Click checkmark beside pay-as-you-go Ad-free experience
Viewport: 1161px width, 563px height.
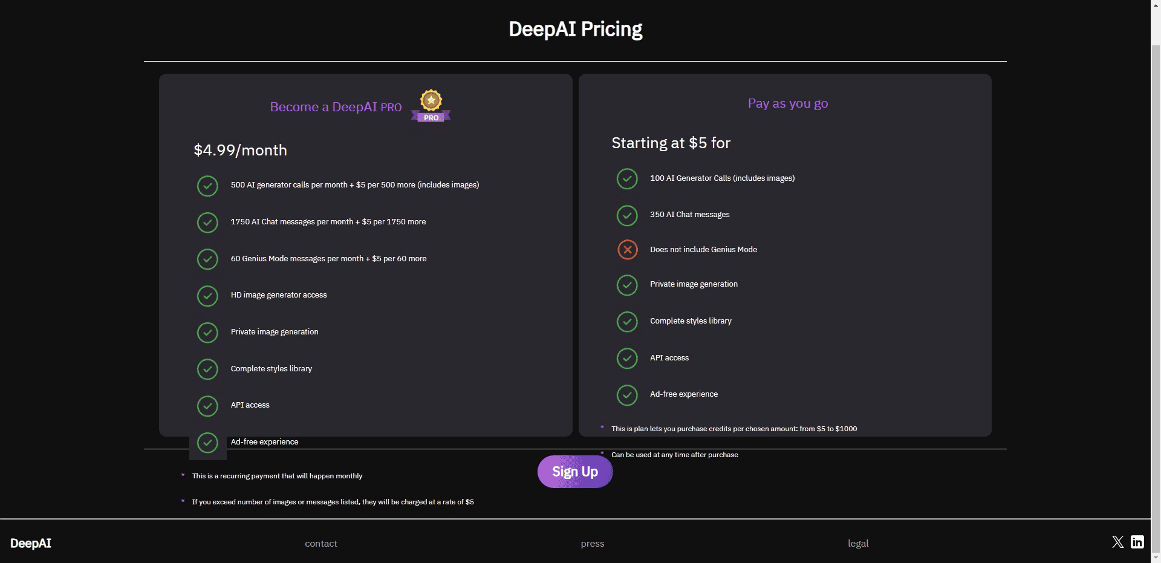point(627,395)
